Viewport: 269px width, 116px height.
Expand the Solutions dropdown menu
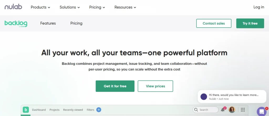pyautogui.click(x=70, y=7)
